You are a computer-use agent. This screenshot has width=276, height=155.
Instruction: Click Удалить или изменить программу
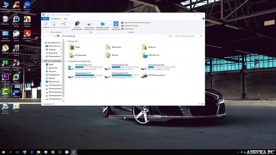coord(135,23)
